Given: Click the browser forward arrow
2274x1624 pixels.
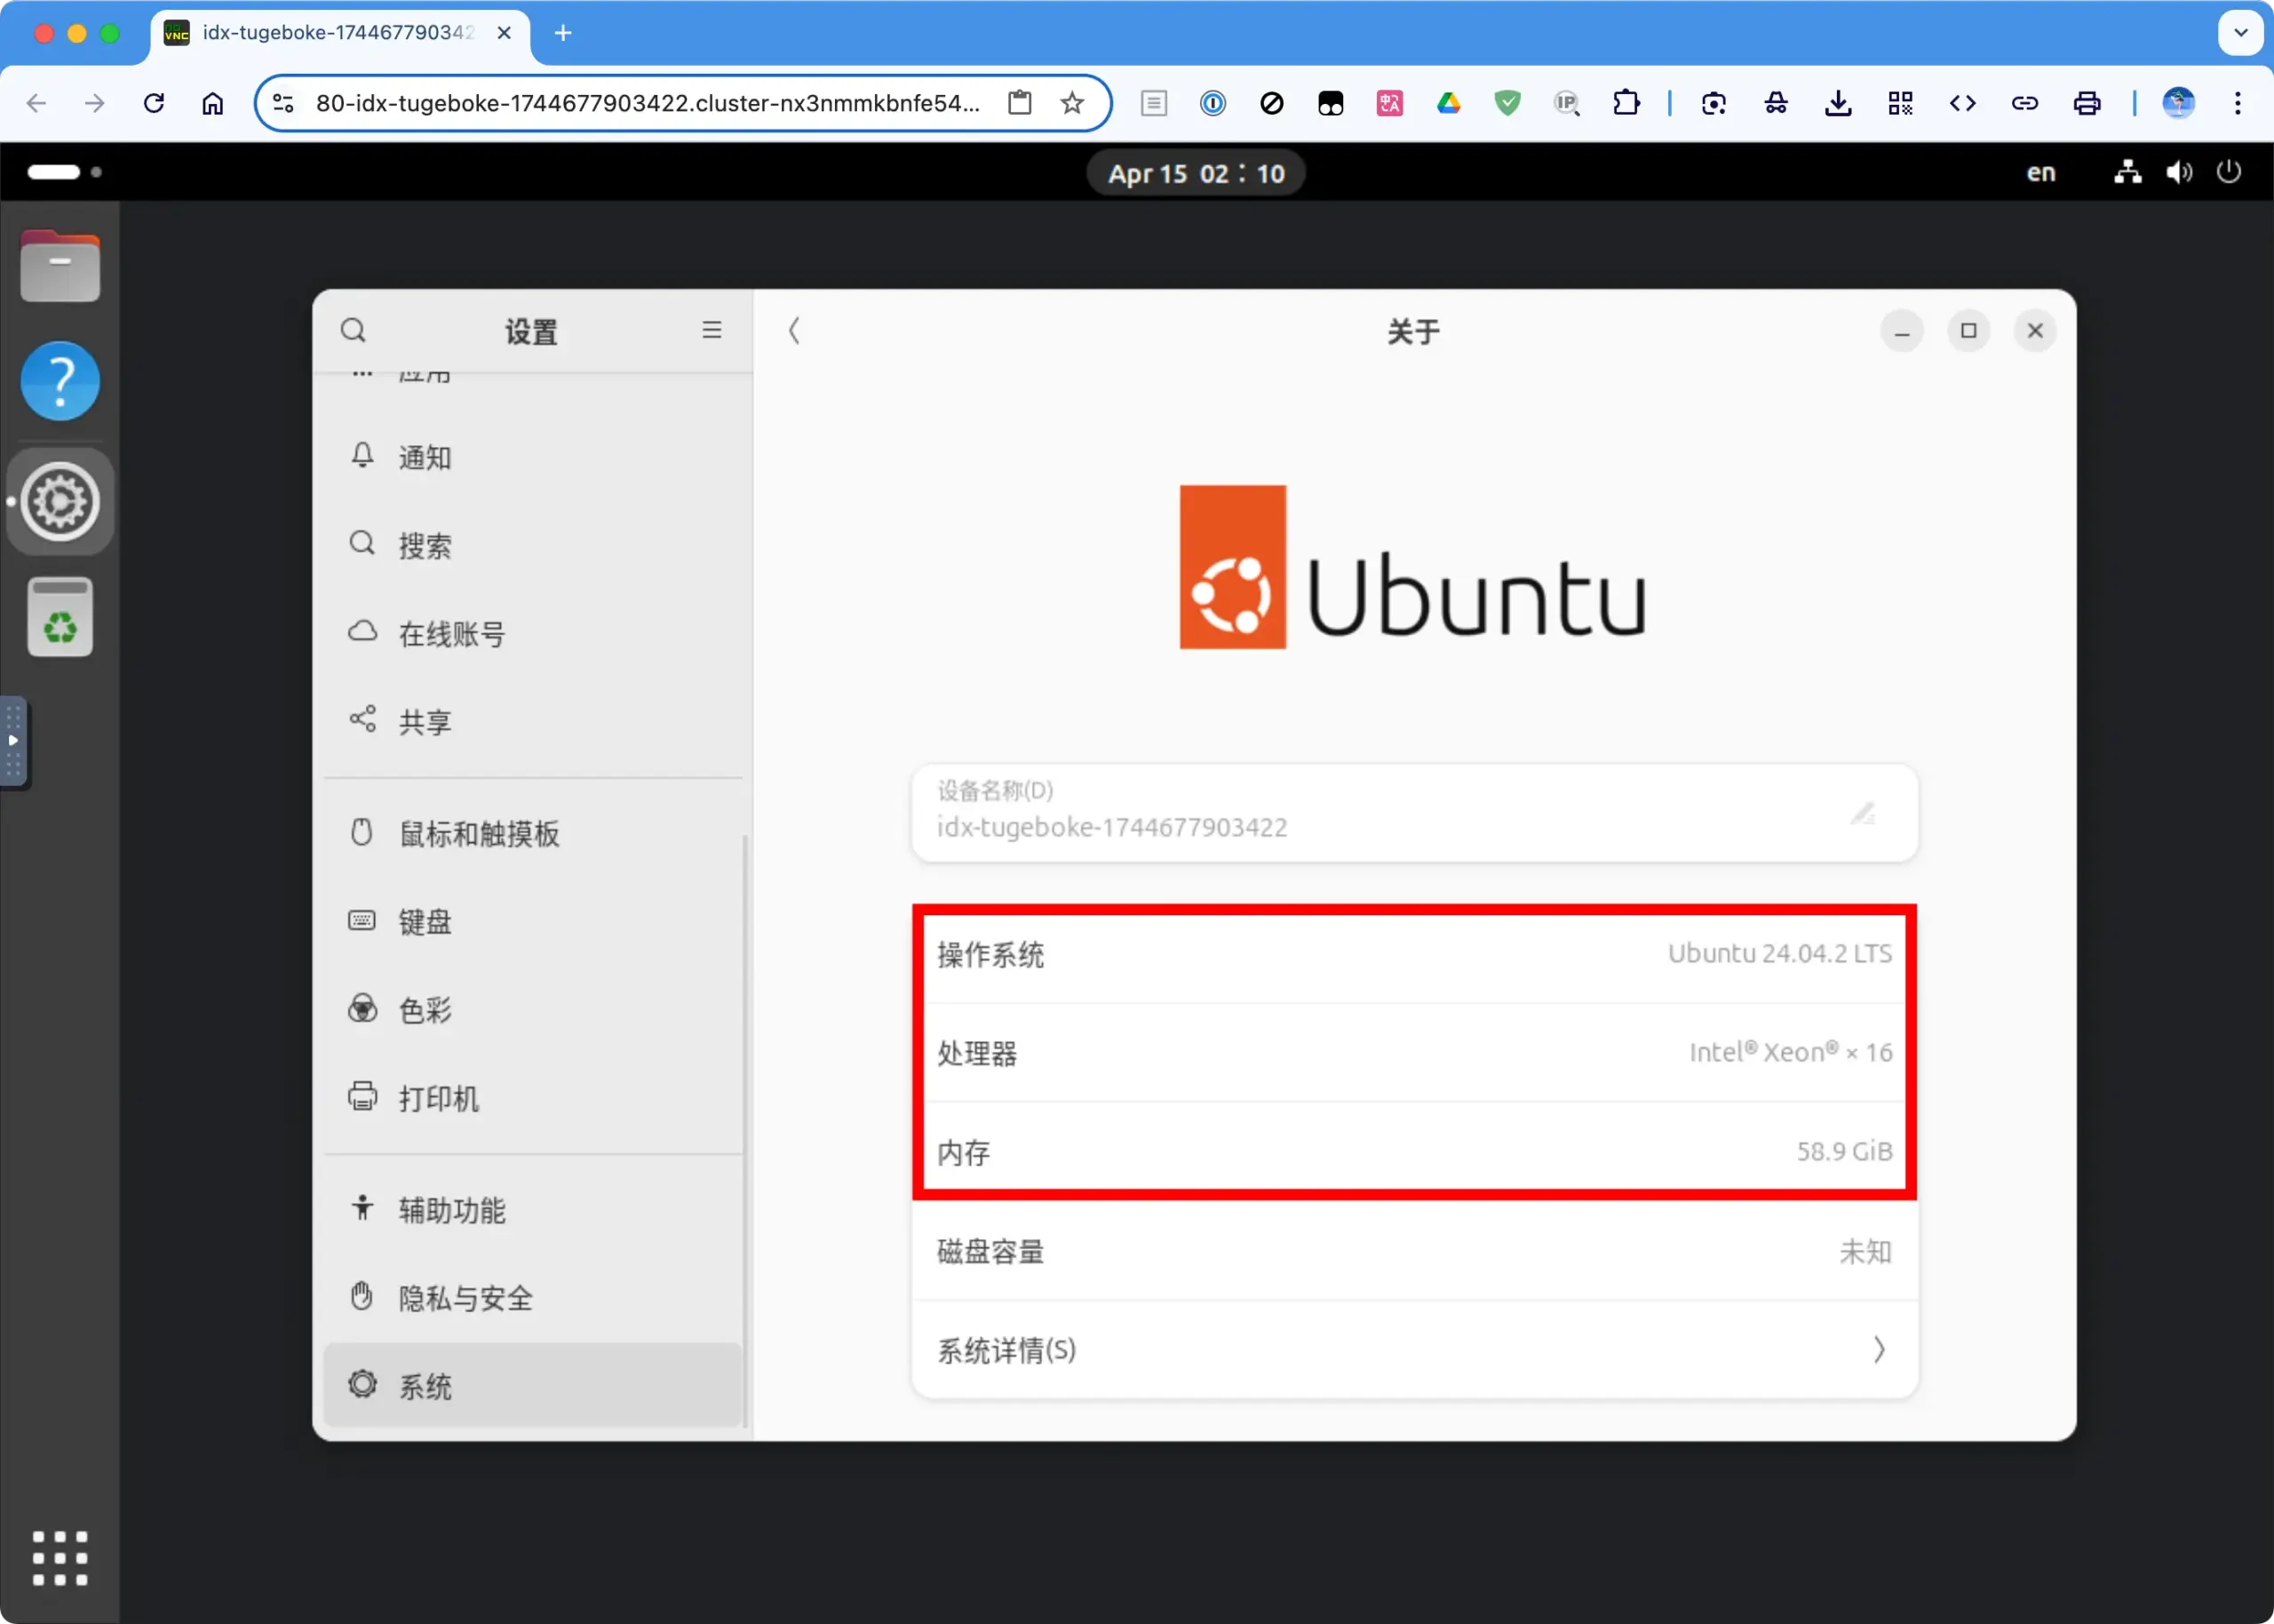Looking at the screenshot, I should [x=95, y=103].
